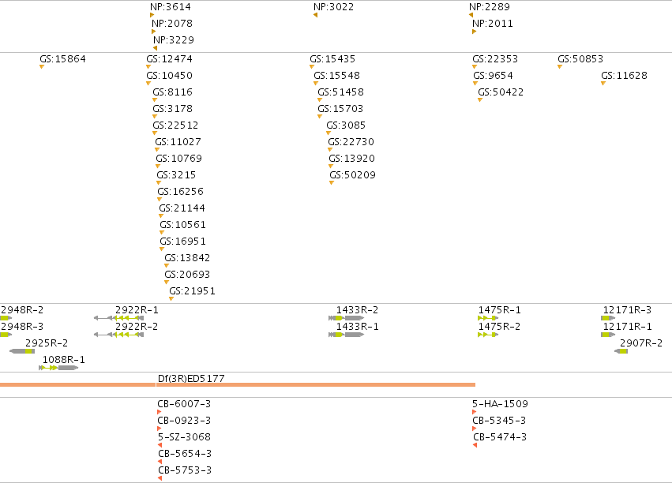Click the GS:50853 insertion label
This screenshot has width=672, height=483.
[580, 59]
